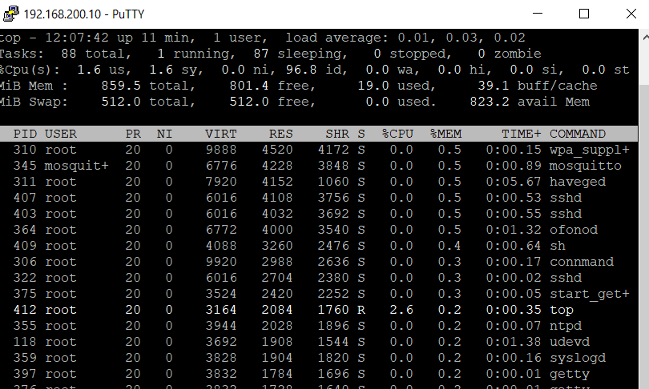
Task: Click the '859.5 total' memory value
Action: point(147,86)
